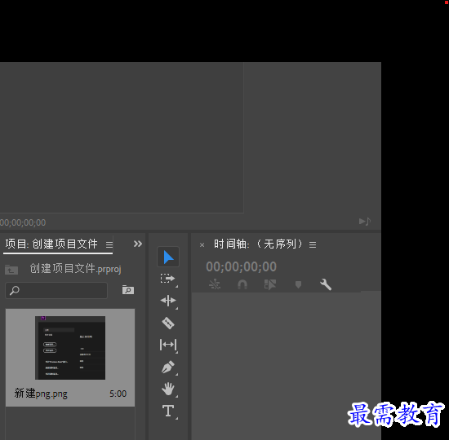The width and height of the screenshot is (449, 440).
Task: Select the Type tool
Action: pyautogui.click(x=168, y=411)
